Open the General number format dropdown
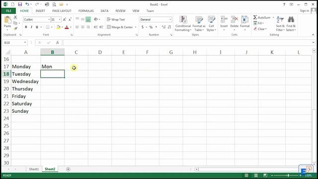318x179 pixels. tap(170, 19)
